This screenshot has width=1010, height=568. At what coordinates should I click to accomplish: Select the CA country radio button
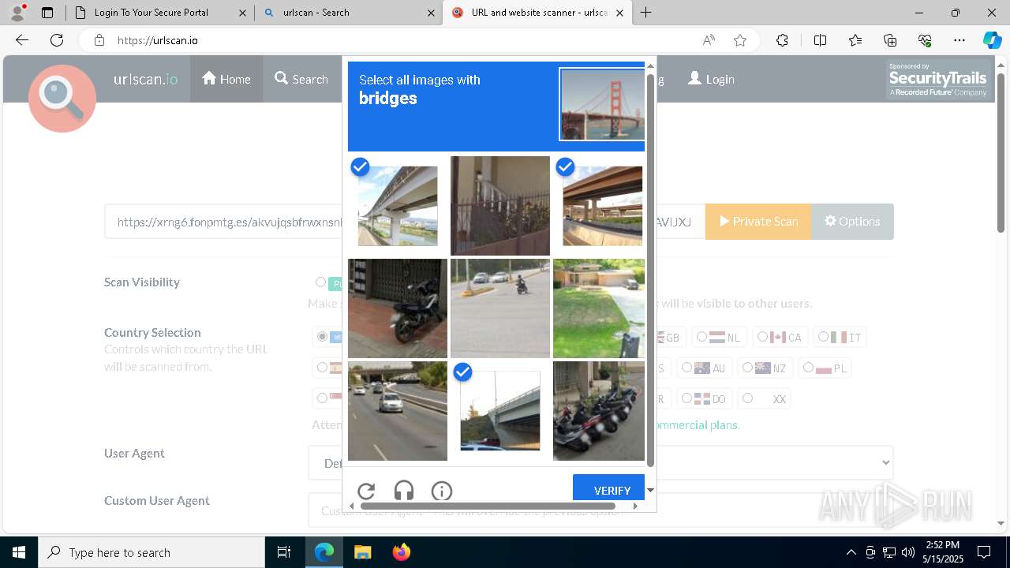point(762,337)
